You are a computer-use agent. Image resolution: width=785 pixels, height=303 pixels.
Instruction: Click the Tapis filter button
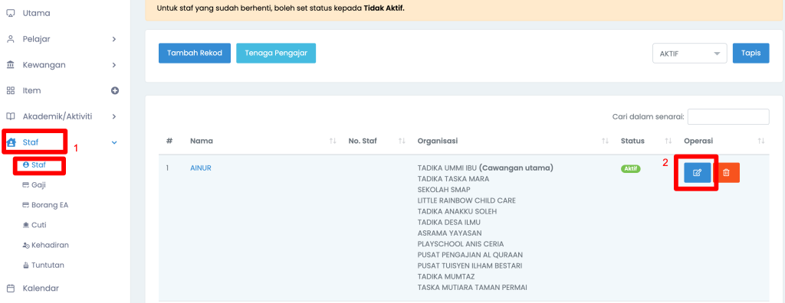751,53
